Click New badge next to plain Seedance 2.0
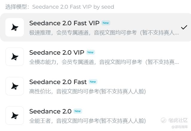This screenshot has width=191, height=131. pos(78,111)
